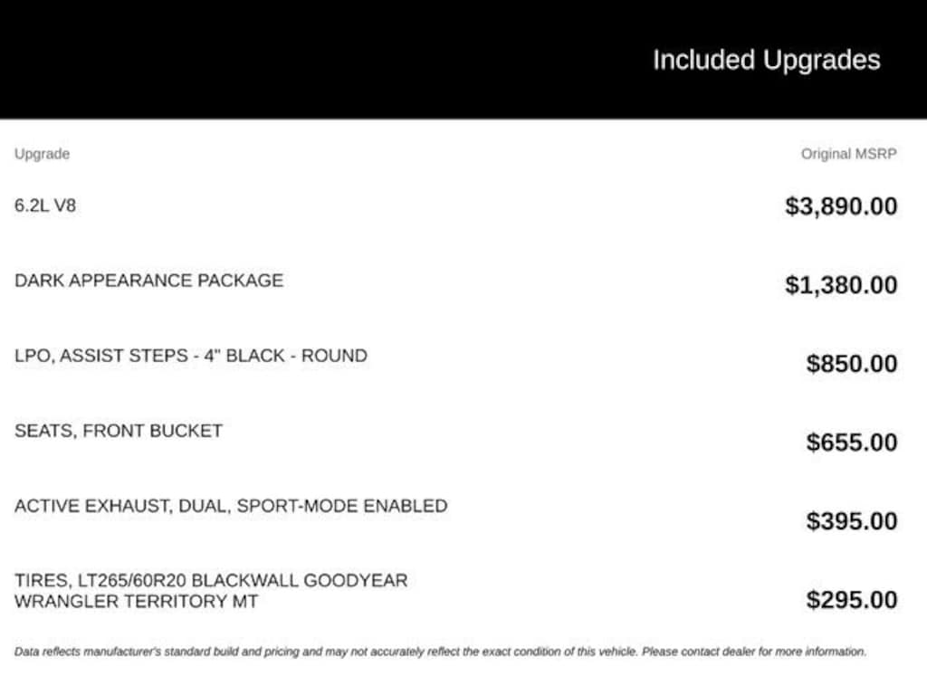Click the $1,380.00 price value
Image resolution: width=927 pixels, height=695 pixels.
[x=841, y=285]
